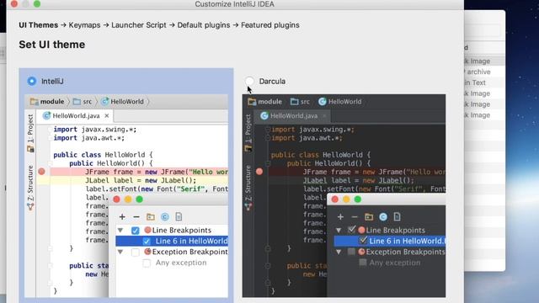Click the group-by-class icon in Darcula breakpoints dialog

point(383,217)
